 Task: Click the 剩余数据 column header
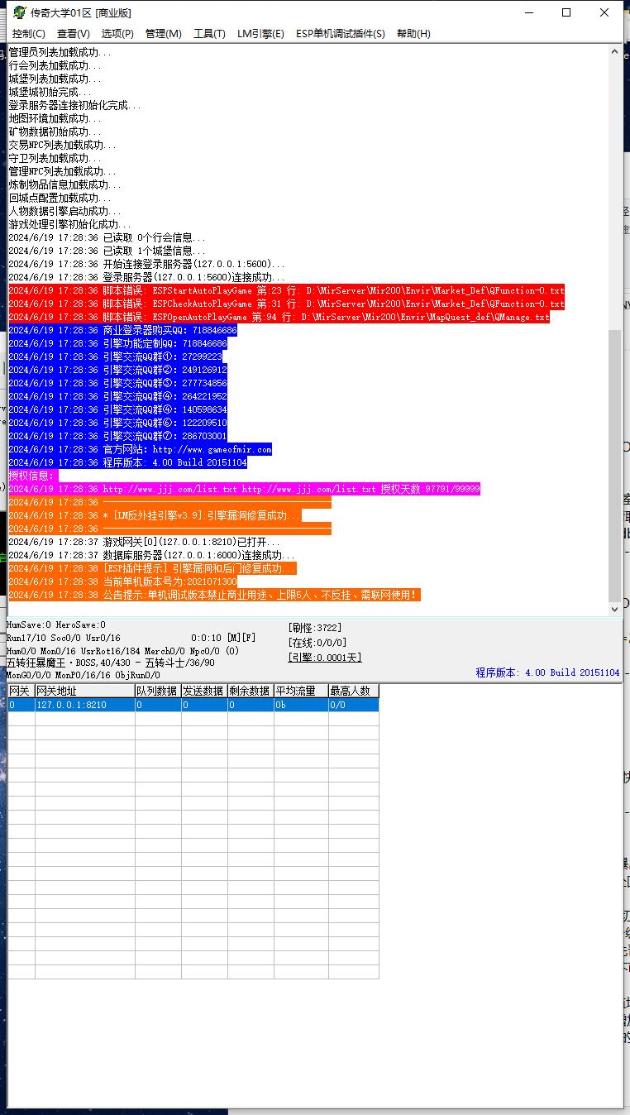point(251,691)
